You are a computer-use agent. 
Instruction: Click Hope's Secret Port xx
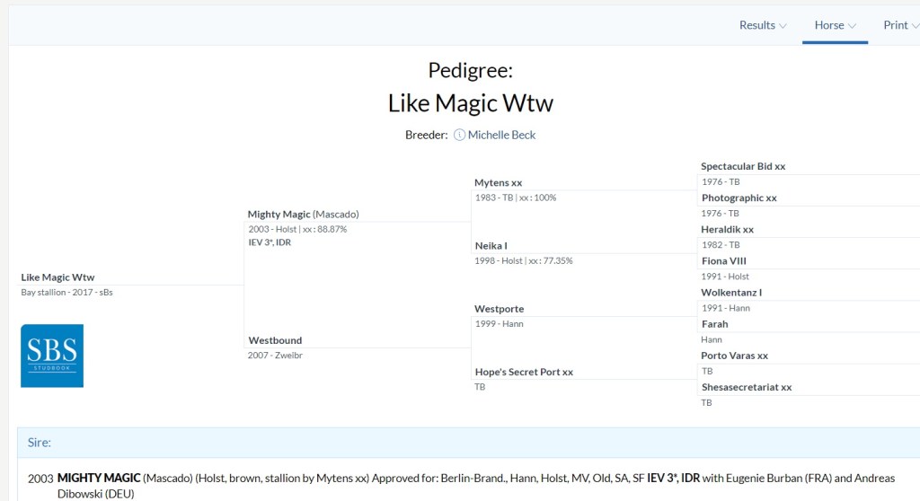[x=523, y=372]
